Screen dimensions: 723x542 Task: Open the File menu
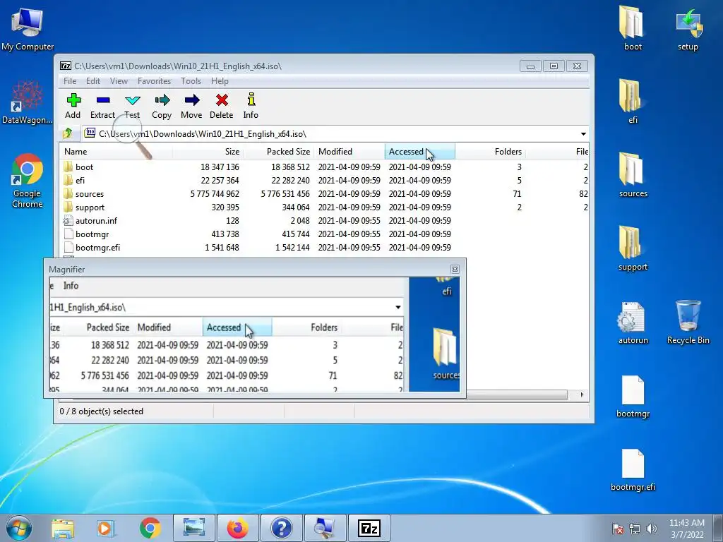(70, 81)
